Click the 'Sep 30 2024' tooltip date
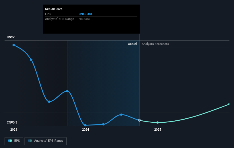Screen dimensions: 234x148 [x=54, y=9]
